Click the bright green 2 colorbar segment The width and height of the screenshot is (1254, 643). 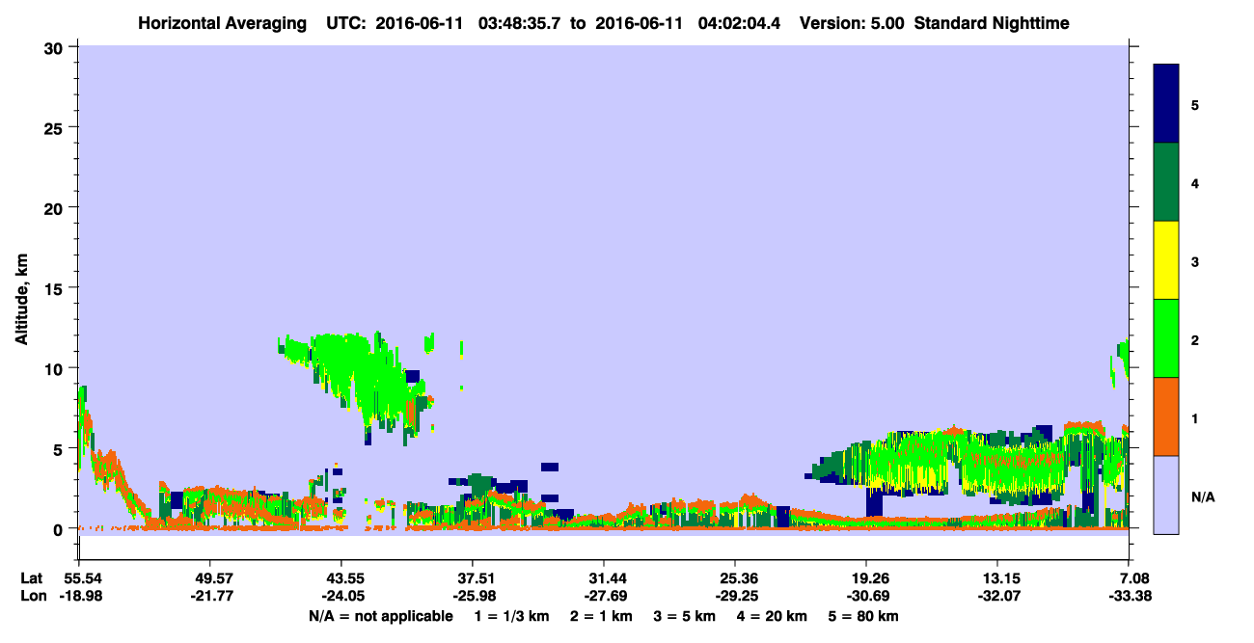[x=1166, y=338]
